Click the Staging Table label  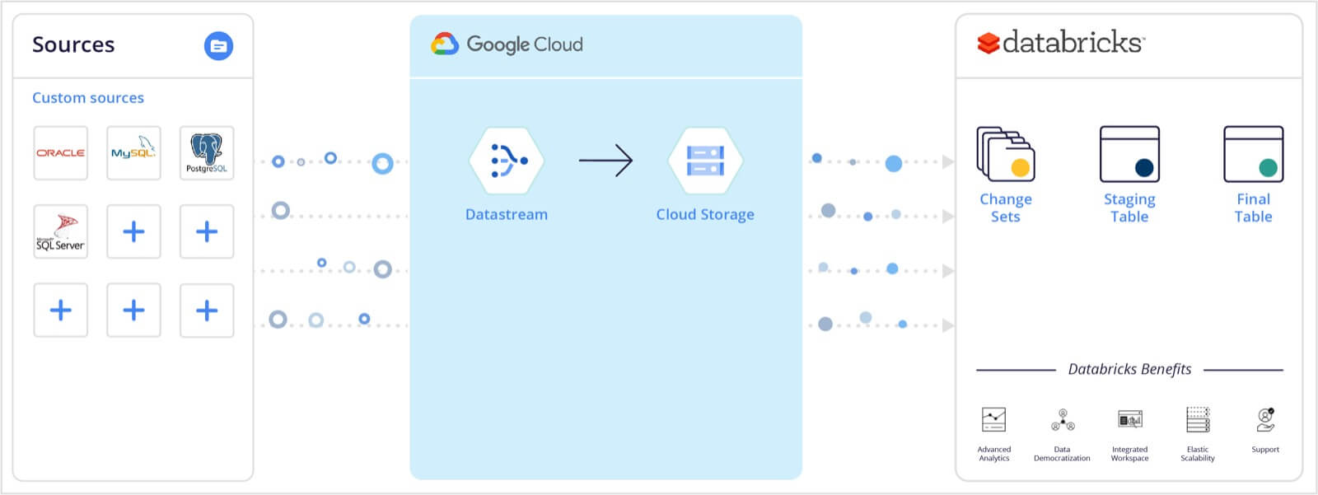click(1129, 208)
